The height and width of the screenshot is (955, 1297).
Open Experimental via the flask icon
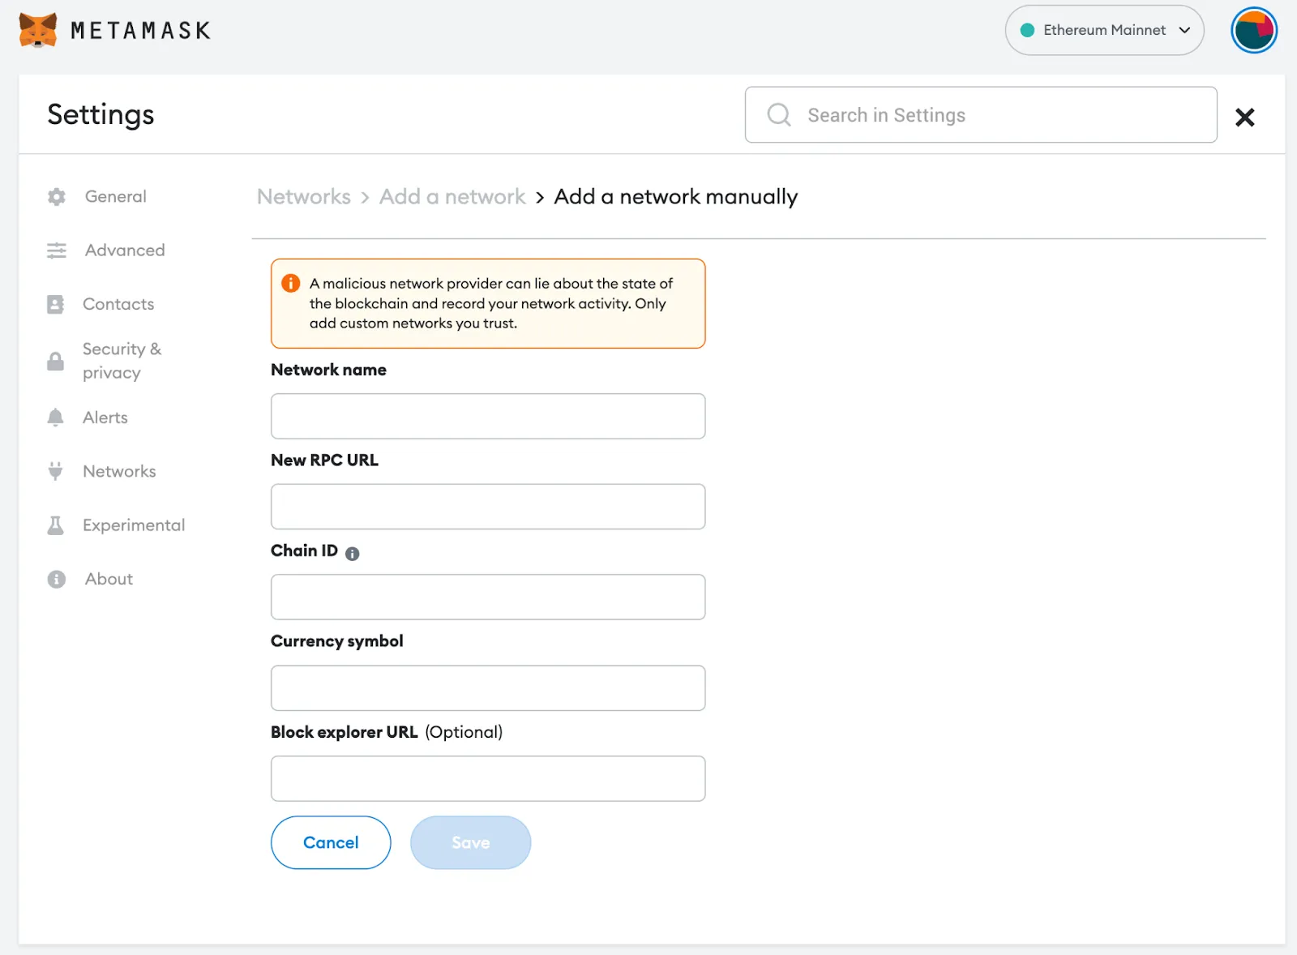point(56,525)
